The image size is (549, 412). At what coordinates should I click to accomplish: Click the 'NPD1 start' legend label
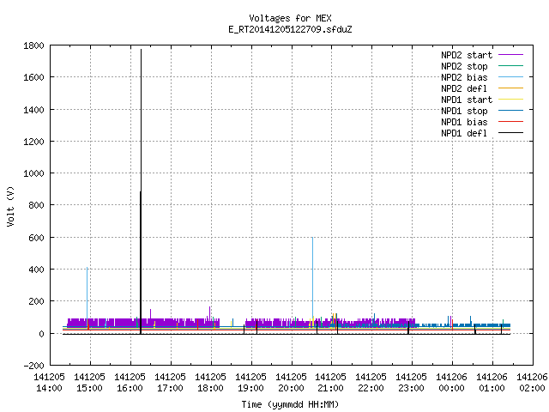(x=467, y=100)
